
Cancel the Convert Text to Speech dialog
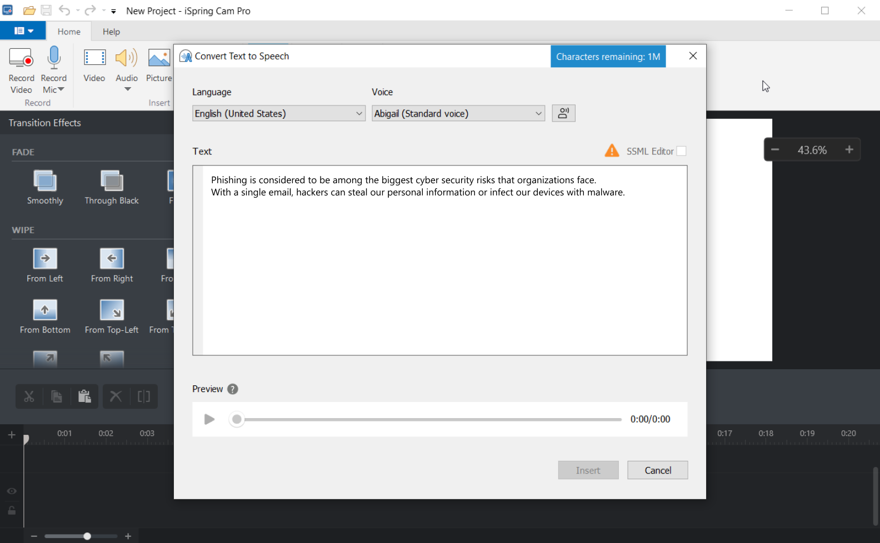tap(658, 470)
